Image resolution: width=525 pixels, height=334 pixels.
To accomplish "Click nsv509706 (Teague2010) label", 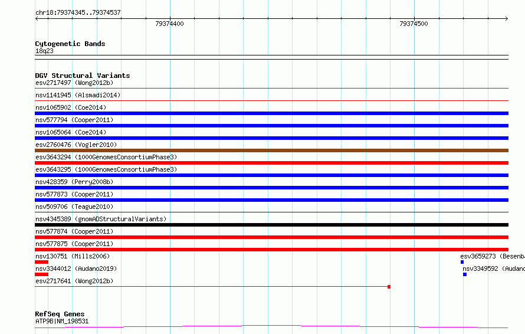I will tap(74, 207).
